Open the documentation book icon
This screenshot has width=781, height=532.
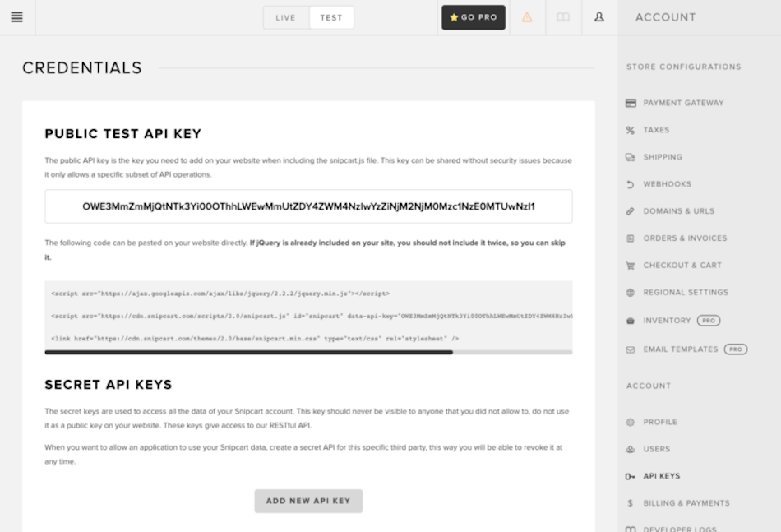pyautogui.click(x=563, y=16)
